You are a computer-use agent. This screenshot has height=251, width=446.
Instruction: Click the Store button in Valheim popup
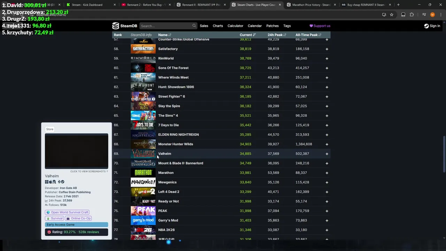coord(50,129)
